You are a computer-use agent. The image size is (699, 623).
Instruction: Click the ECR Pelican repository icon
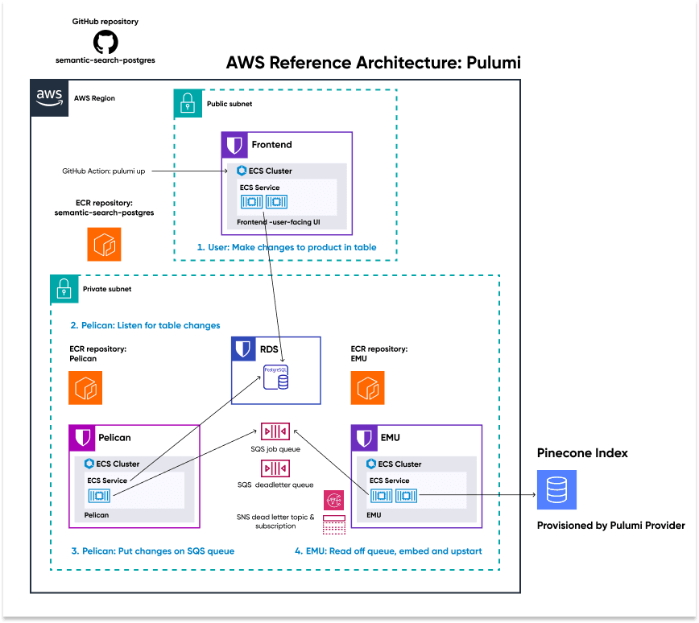tap(85, 388)
